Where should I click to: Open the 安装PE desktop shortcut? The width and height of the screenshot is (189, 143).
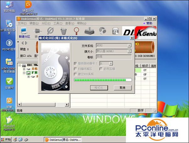click(9, 82)
